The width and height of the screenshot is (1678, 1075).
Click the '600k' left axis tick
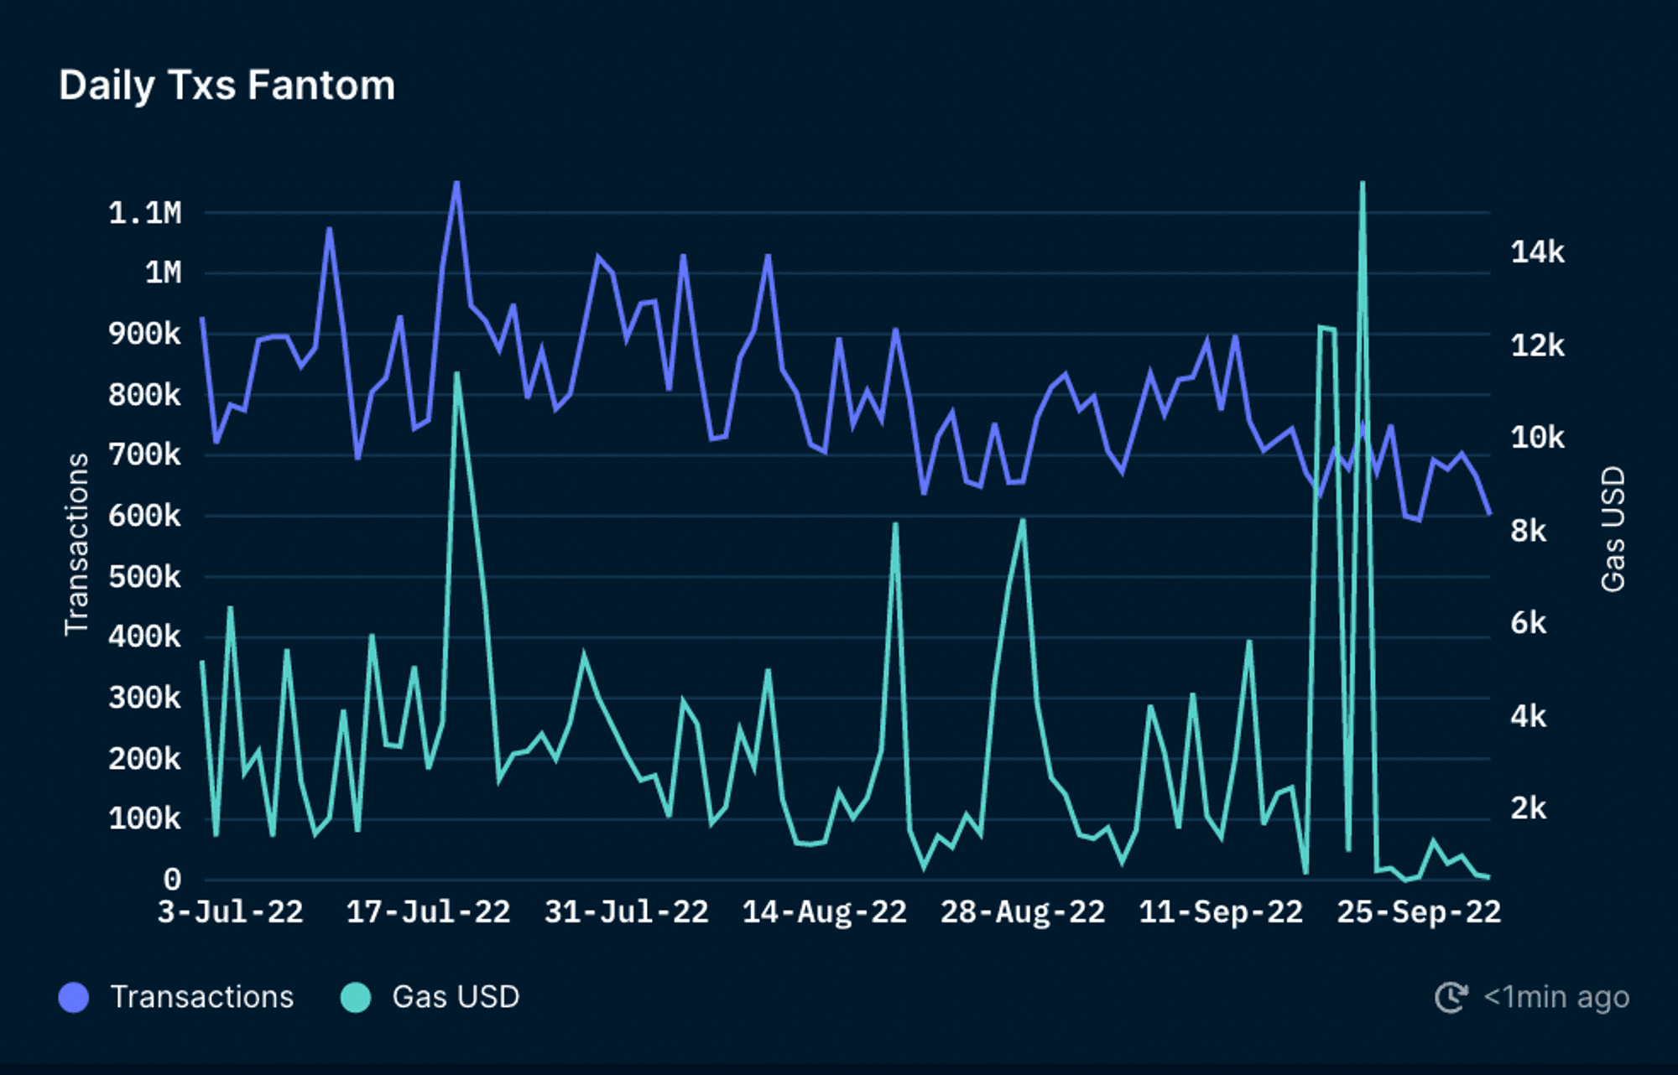pyautogui.click(x=145, y=516)
